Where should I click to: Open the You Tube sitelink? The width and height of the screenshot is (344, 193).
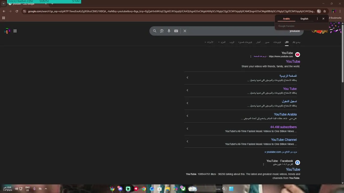pyautogui.click(x=290, y=89)
